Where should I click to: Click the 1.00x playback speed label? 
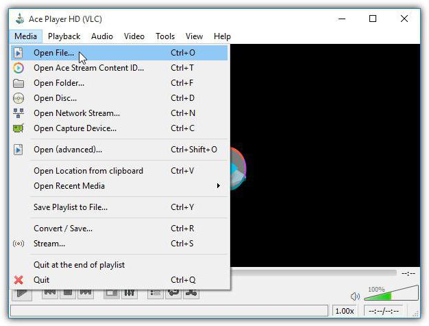click(345, 311)
